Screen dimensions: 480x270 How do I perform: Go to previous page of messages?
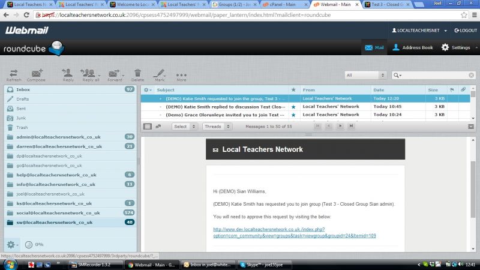pyautogui.click(x=329, y=126)
